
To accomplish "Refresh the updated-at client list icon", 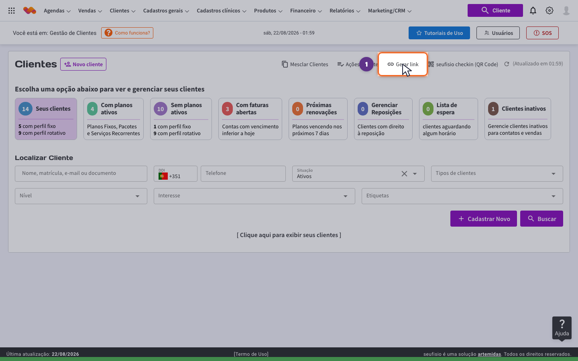I will [x=507, y=64].
